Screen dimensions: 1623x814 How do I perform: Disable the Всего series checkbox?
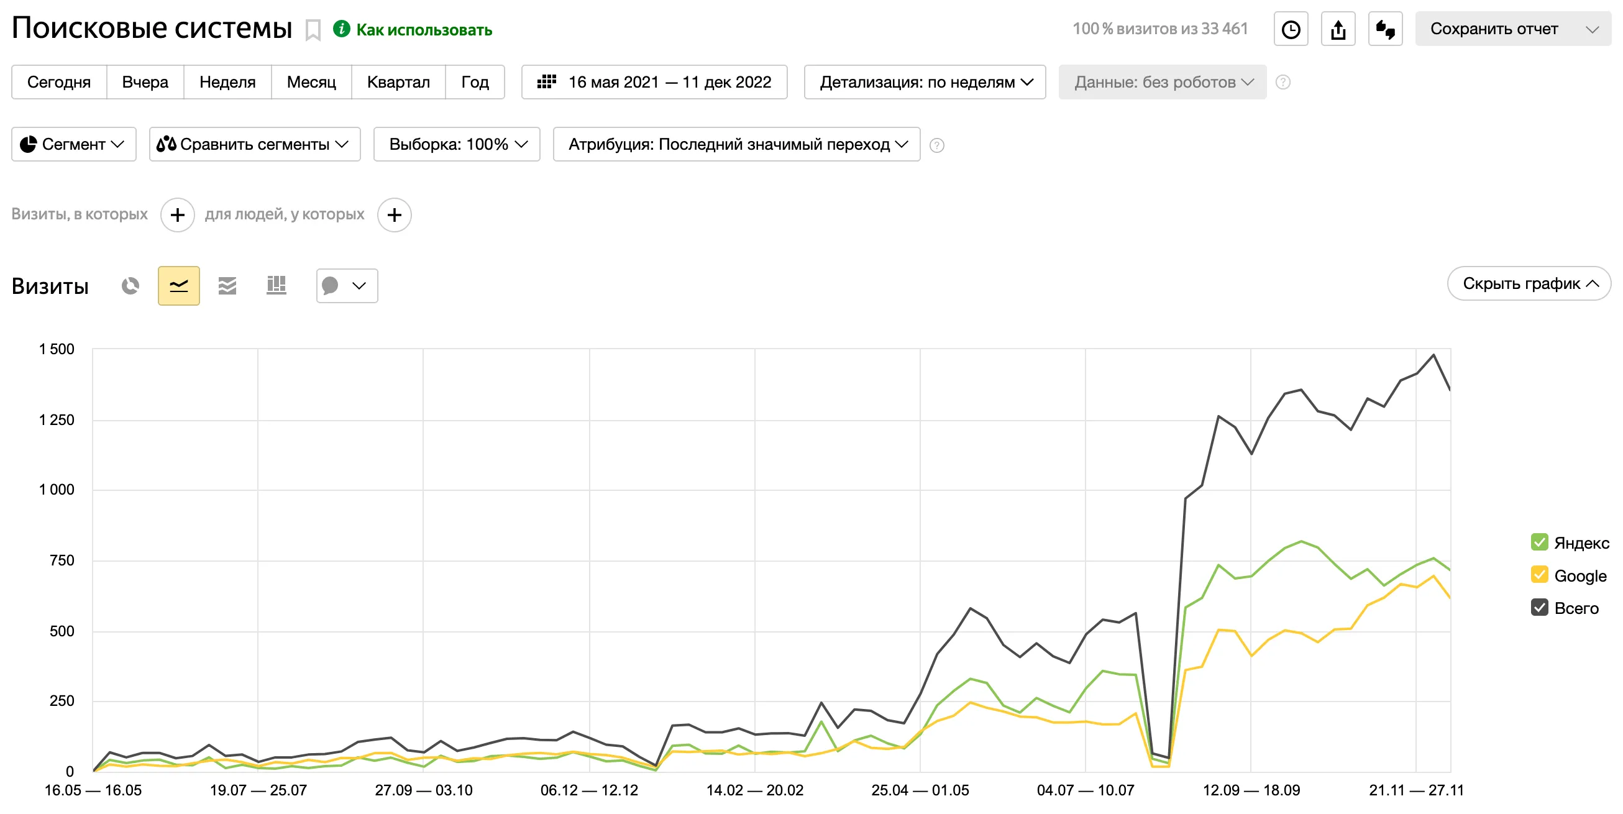point(1539,608)
